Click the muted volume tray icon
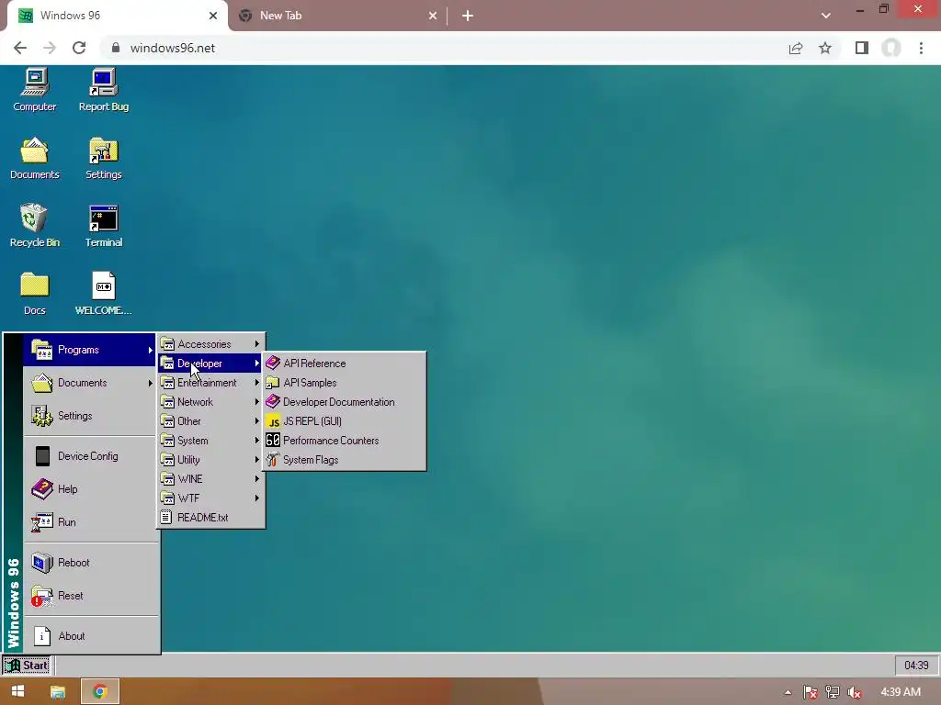The height and width of the screenshot is (705, 941). point(854,692)
